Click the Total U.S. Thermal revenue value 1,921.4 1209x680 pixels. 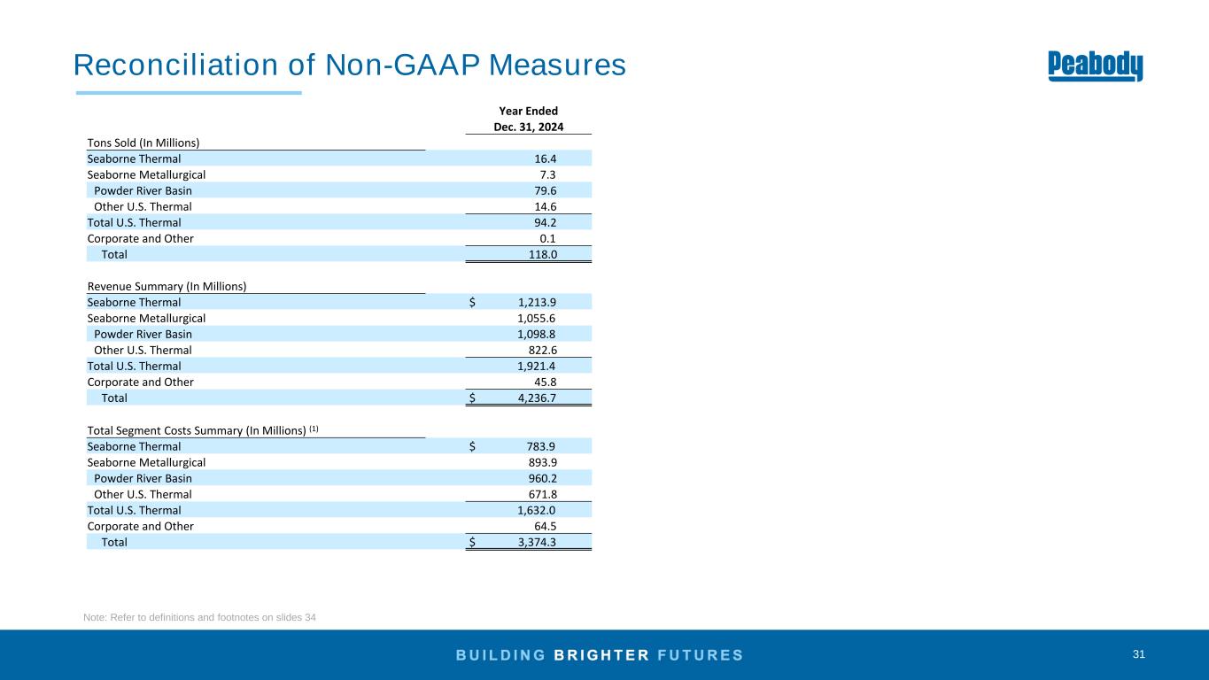[x=537, y=366]
